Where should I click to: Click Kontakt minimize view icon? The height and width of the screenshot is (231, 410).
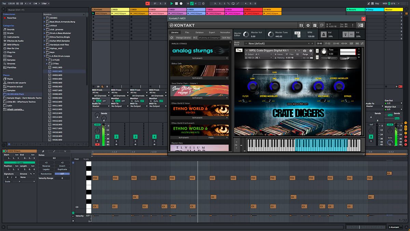coord(322,25)
